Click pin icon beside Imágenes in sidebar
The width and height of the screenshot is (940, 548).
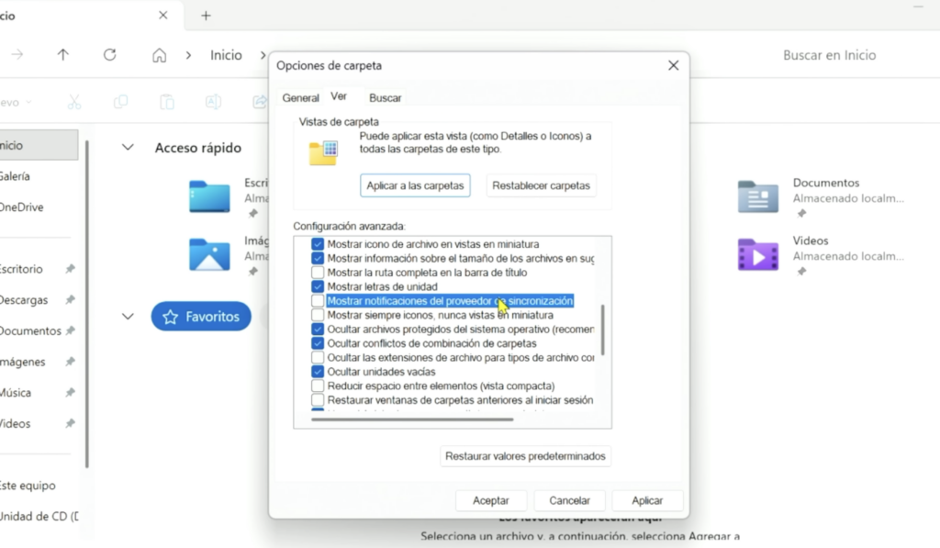(x=70, y=362)
